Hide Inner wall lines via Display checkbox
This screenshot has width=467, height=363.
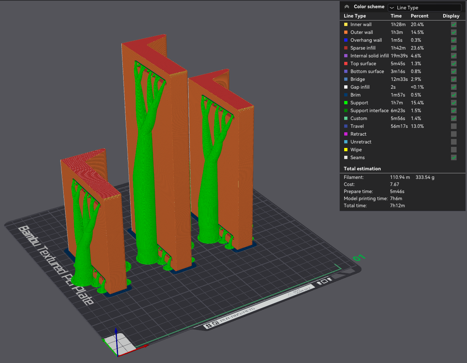(x=454, y=25)
